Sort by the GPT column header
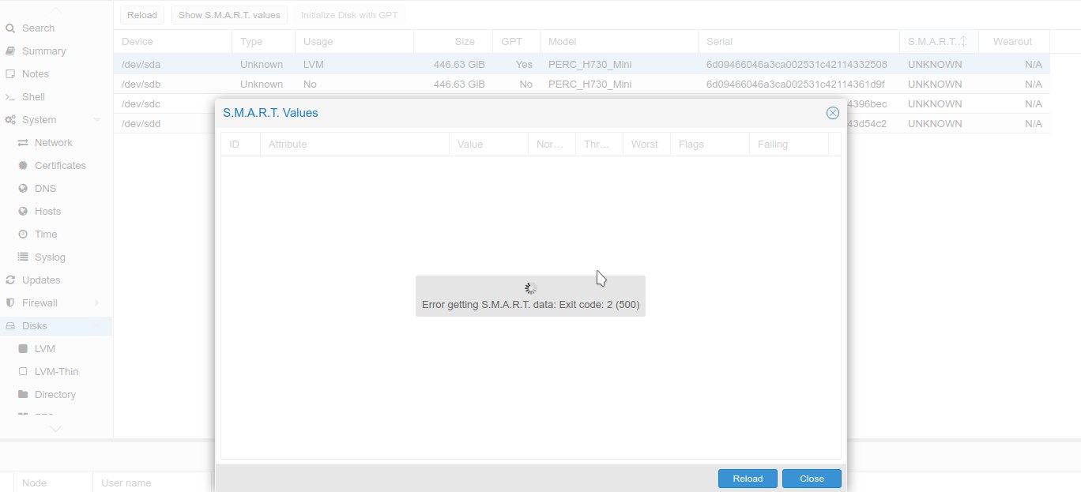The height and width of the screenshot is (492, 1081). (x=516, y=42)
